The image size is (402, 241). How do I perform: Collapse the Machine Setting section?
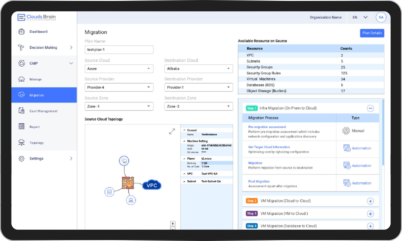(184, 141)
